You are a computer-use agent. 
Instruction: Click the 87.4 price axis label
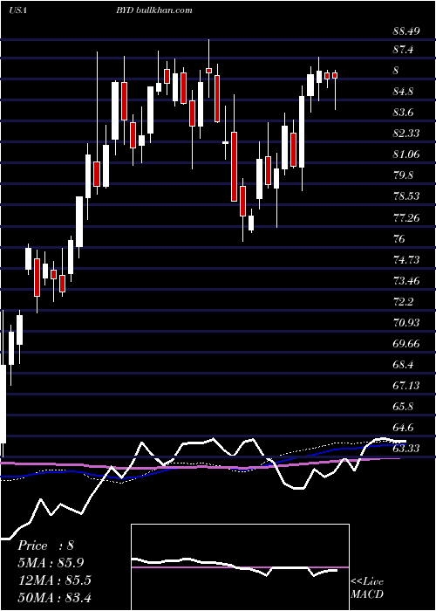[x=403, y=50]
